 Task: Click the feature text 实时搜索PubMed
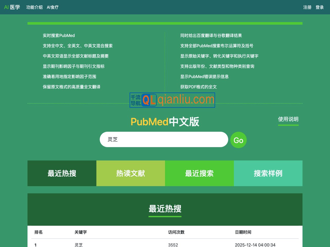coord(59,35)
